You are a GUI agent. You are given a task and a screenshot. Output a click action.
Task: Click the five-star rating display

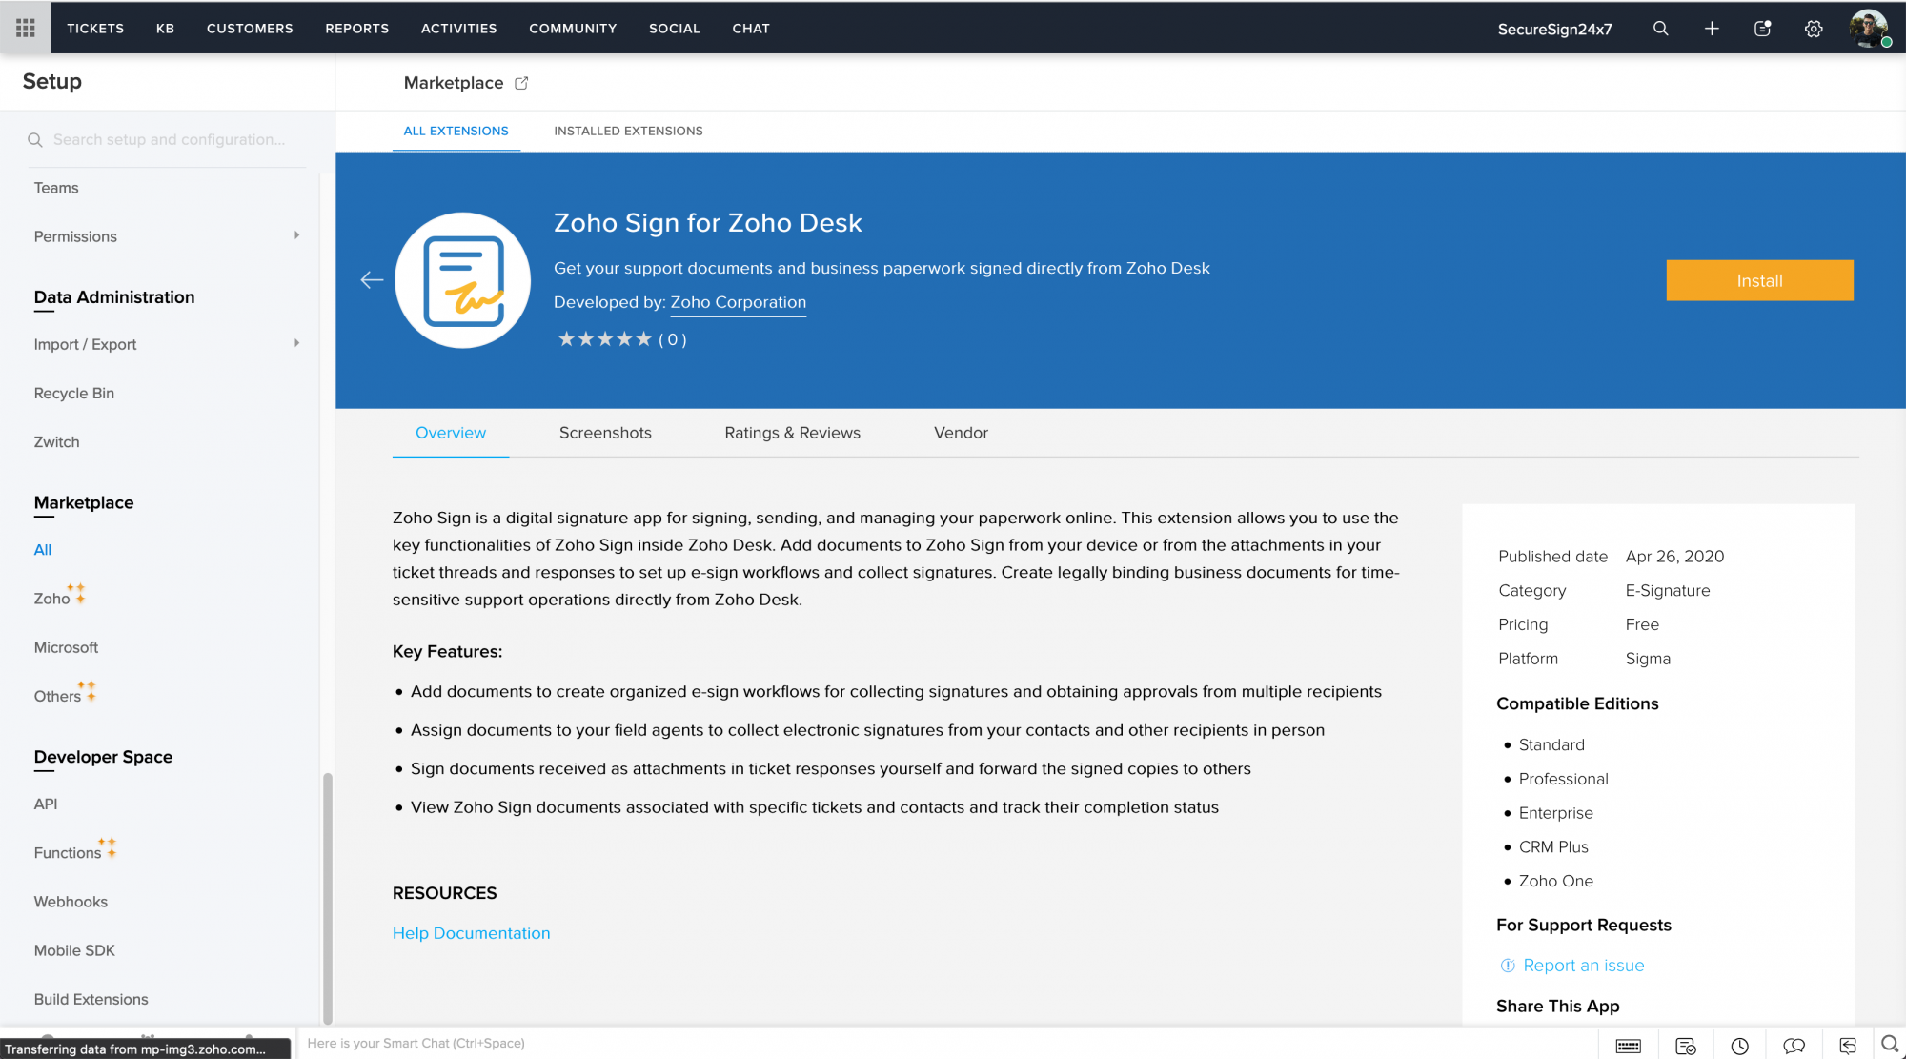point(604,339)
